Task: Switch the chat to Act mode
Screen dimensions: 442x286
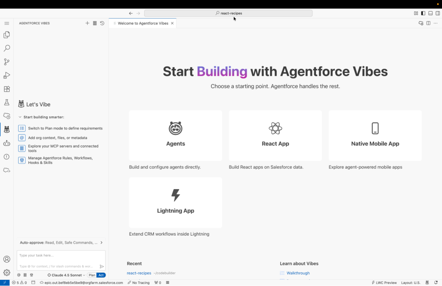Action: tap(101, 275)
